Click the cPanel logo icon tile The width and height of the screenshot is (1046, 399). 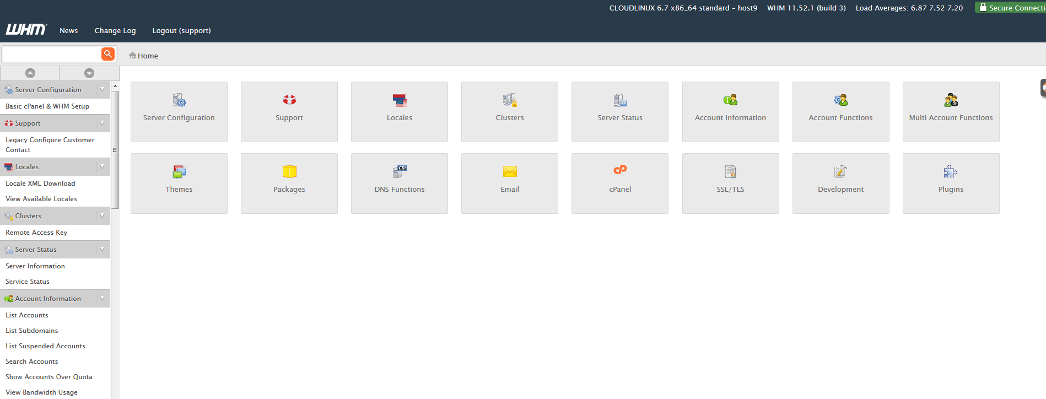click(619, 183)
